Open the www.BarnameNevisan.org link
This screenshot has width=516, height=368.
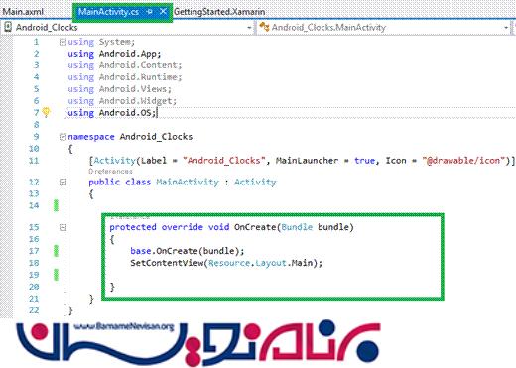tap(124, 326)
